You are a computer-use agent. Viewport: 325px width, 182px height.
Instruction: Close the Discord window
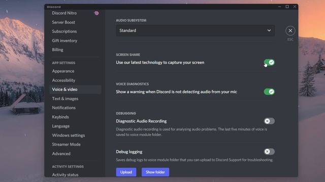pyautogui.click(x=295, y=7)
